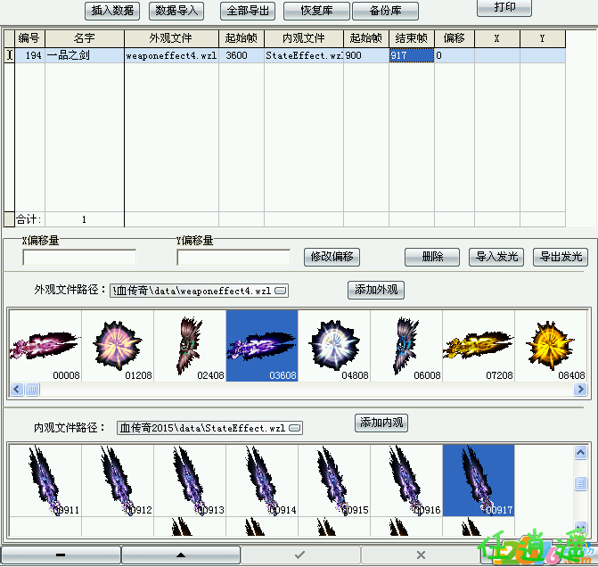
Task: Click the 导入发光 button
Action: click(496, 257)
